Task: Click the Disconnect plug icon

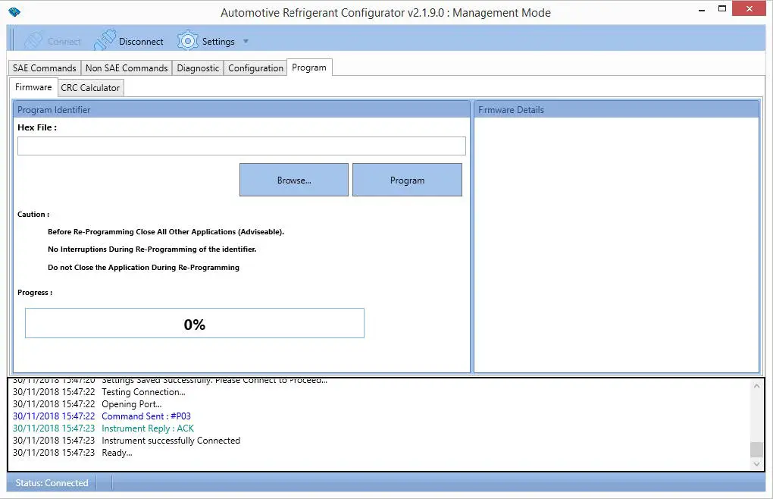Action: 105,41
